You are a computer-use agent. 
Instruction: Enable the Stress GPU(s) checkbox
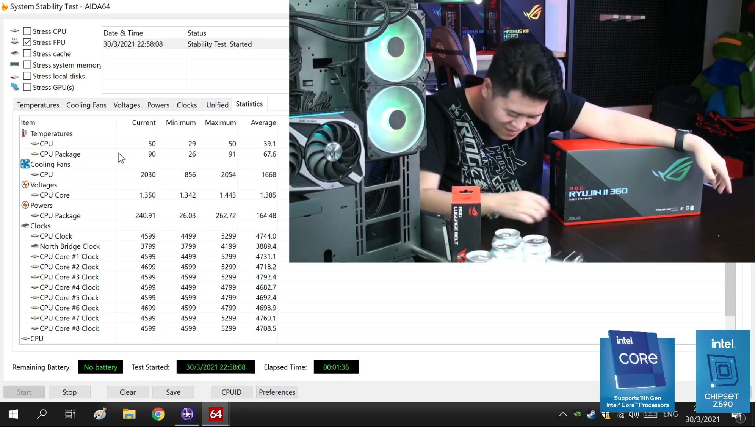click(27, 87)
